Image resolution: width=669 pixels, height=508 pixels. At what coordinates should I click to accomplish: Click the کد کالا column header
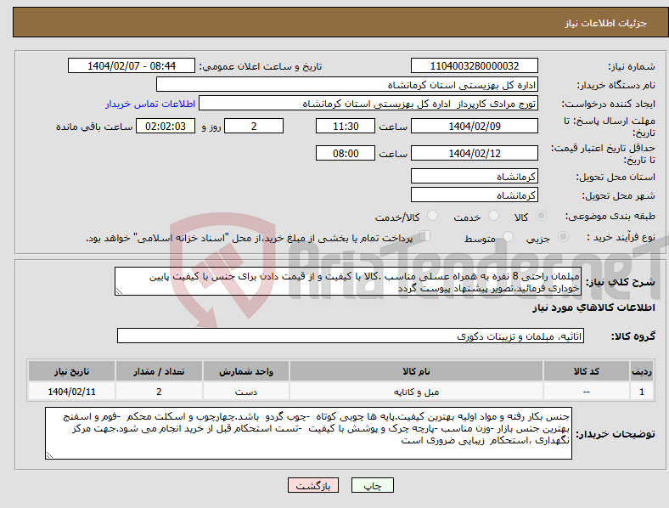587,371
